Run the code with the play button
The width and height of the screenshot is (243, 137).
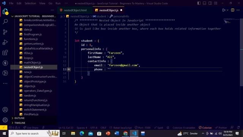[x=224, y=10]
